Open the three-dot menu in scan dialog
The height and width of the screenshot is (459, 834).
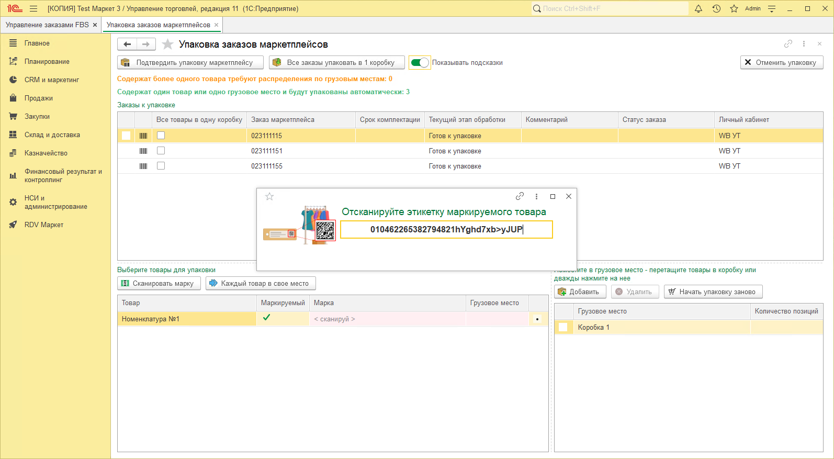tap(536, 196)
